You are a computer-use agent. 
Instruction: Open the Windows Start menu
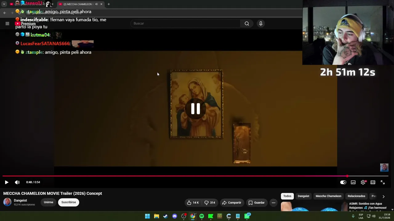tap(147, 216)
